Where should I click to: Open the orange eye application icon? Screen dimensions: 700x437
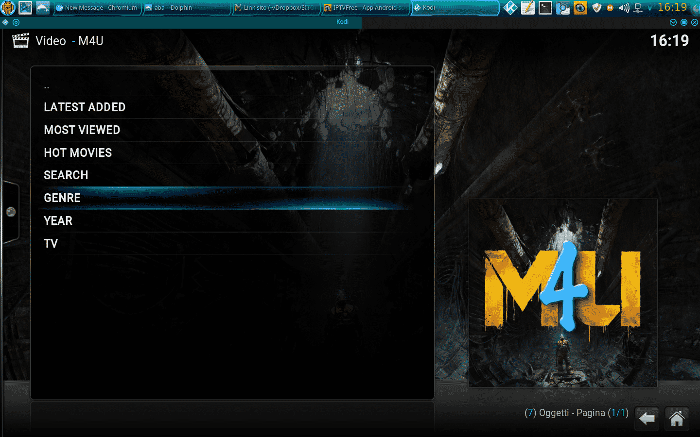(x=580, y=8)
